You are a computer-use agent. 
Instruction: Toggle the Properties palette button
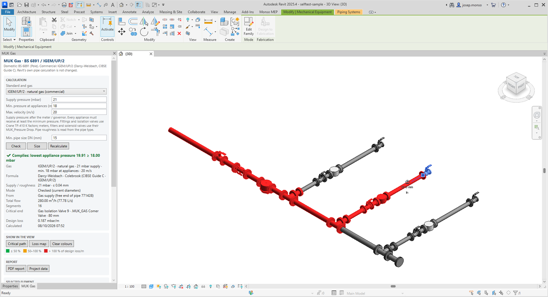pos(26,29)
